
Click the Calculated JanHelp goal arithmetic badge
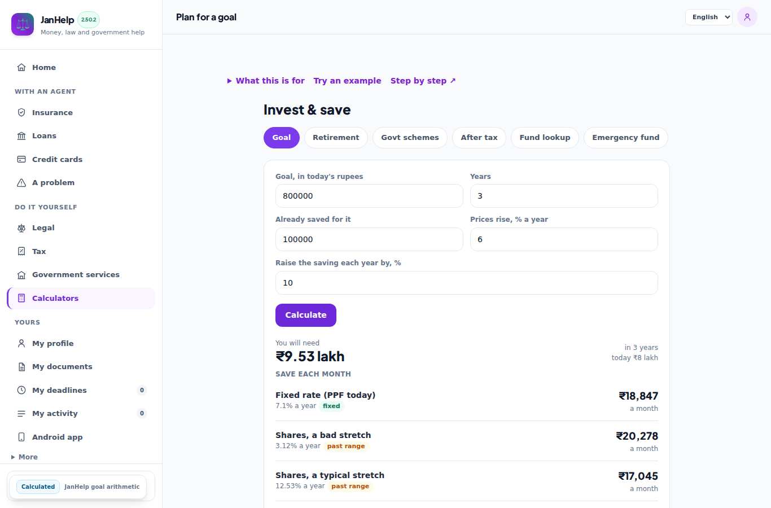[78, 487]
